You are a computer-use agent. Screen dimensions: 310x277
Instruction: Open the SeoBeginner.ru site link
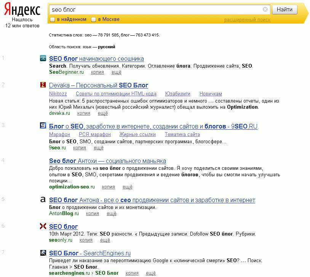pos(66,72)
